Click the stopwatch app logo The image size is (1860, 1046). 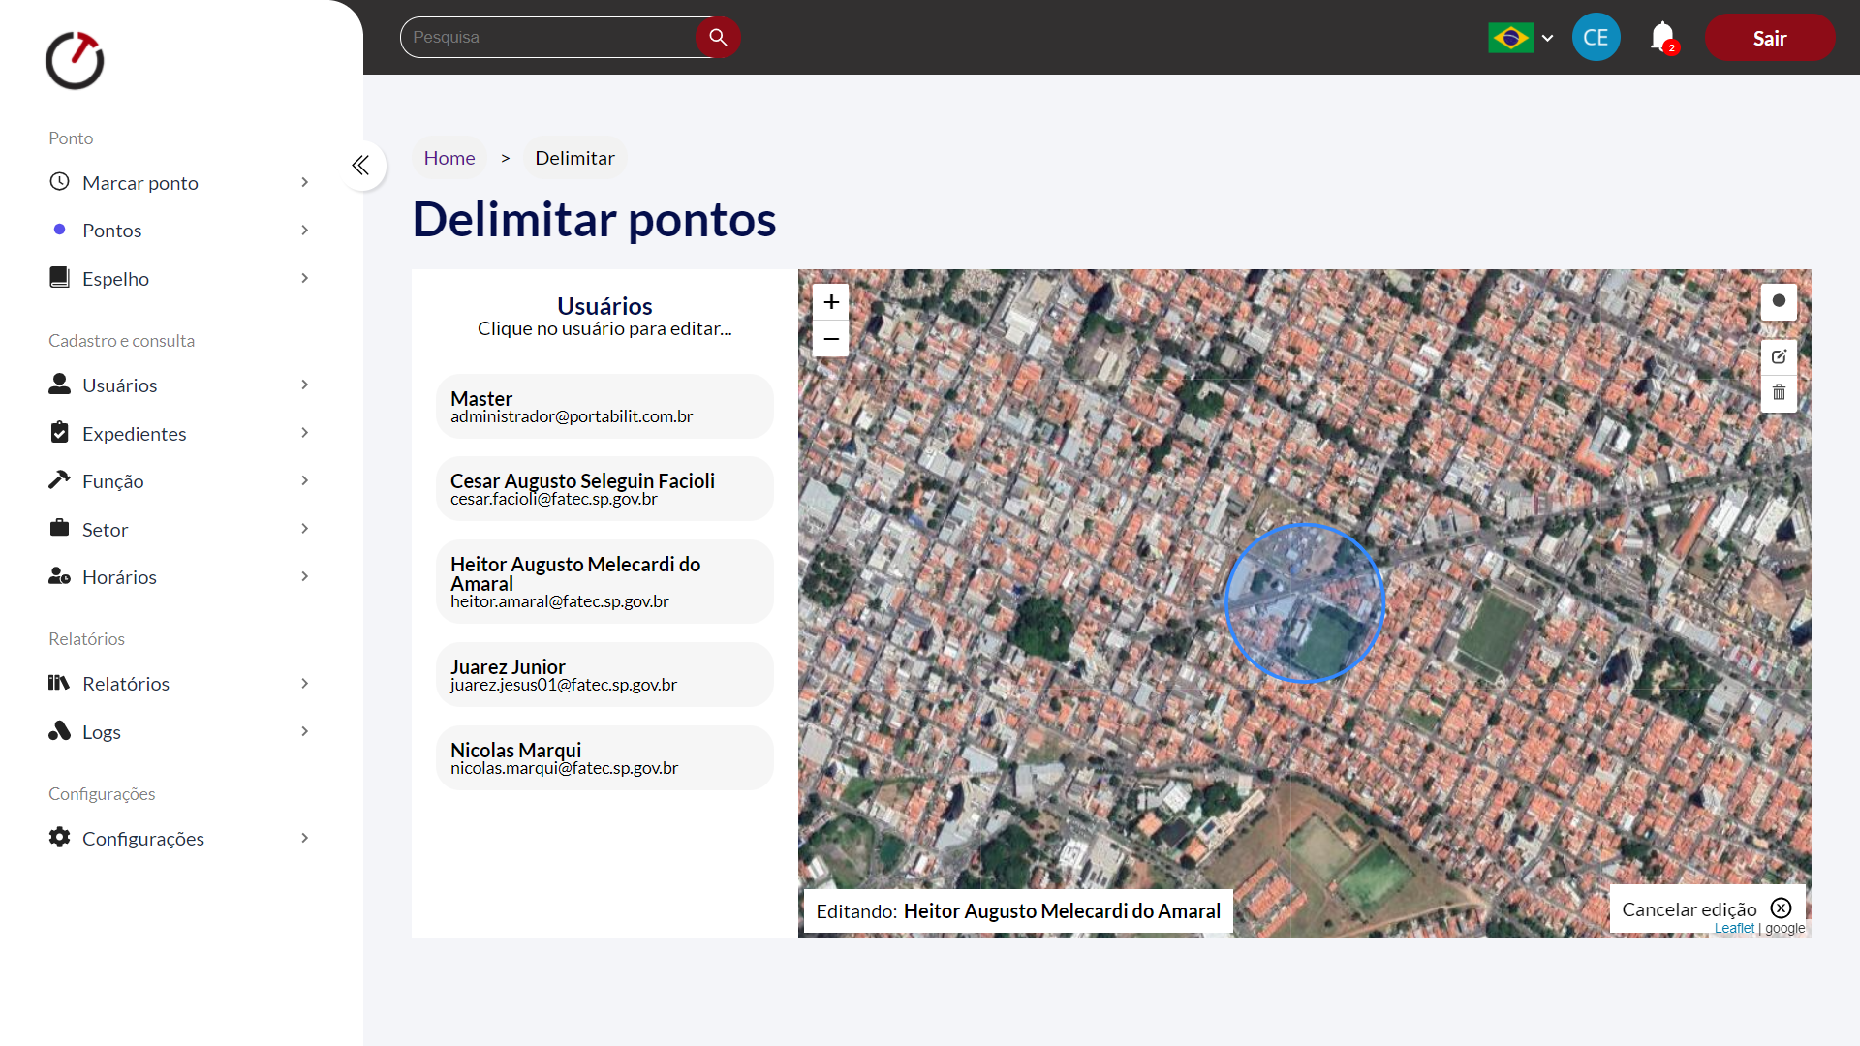75,60
